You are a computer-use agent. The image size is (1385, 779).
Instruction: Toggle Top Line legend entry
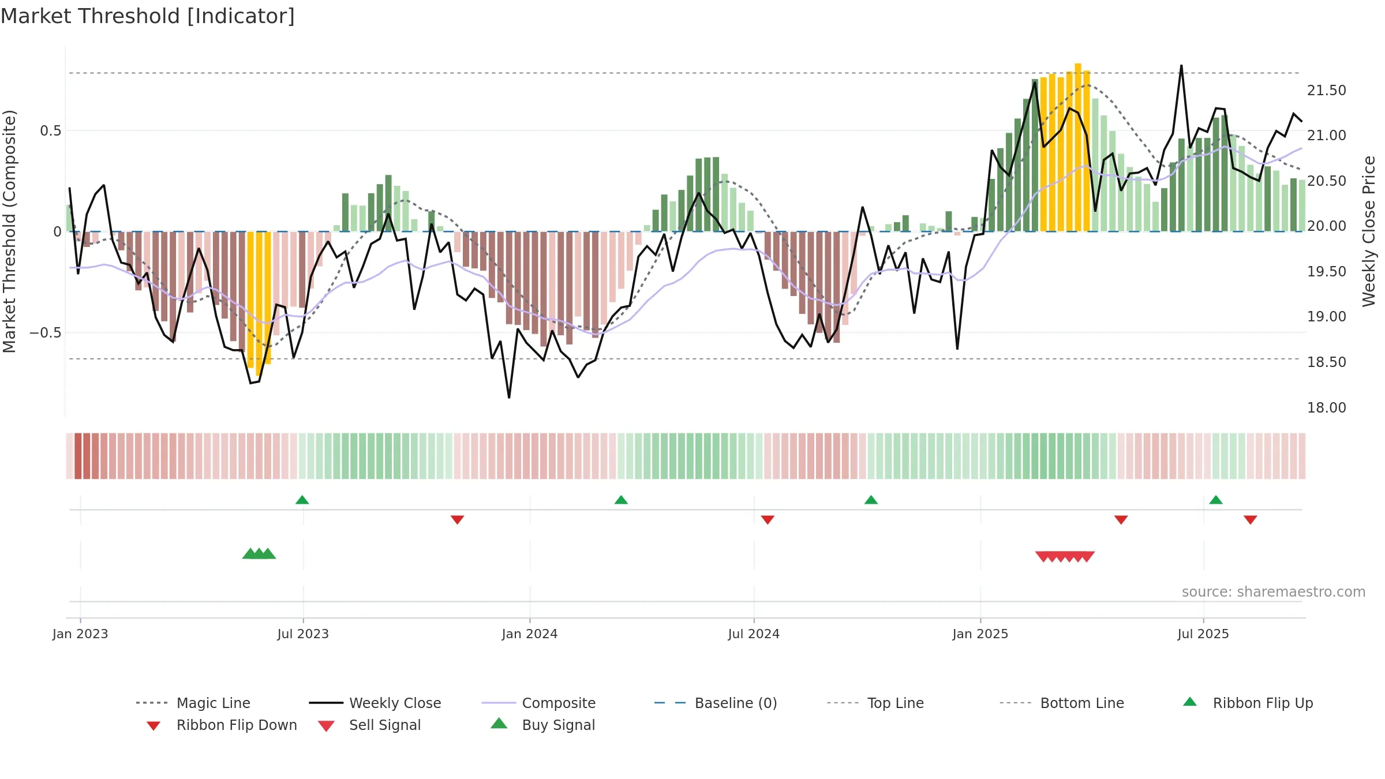tap(875, 703)
